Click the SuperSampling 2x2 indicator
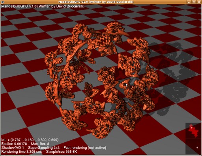 point(44,148)
